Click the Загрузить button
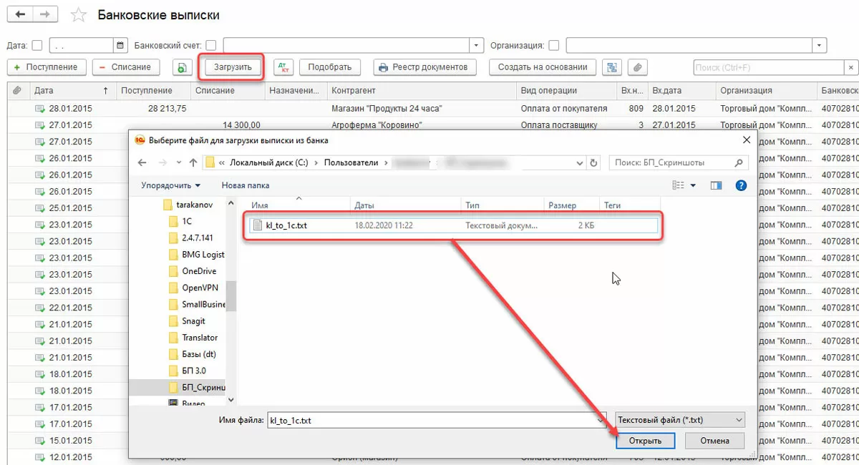This screenshot has height=465, width=859. (x=233, y=67)
